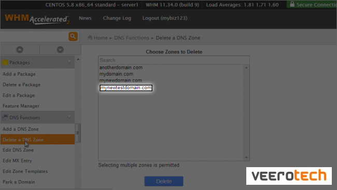Select Delete a DNS Zone sidebar item
The image size is (337, 190).
click(38, 140)
